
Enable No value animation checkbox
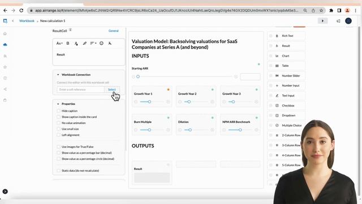pyautogui.click(x=59, y=123)
